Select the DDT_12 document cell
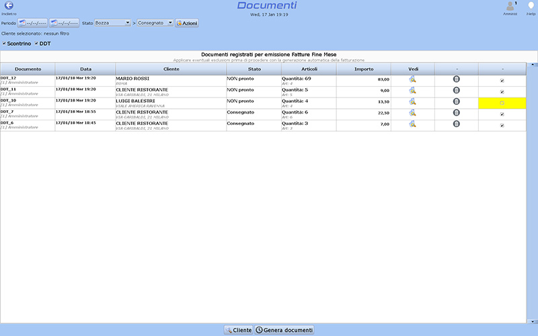This screenshot has width=538, height=336. (28, 81)
